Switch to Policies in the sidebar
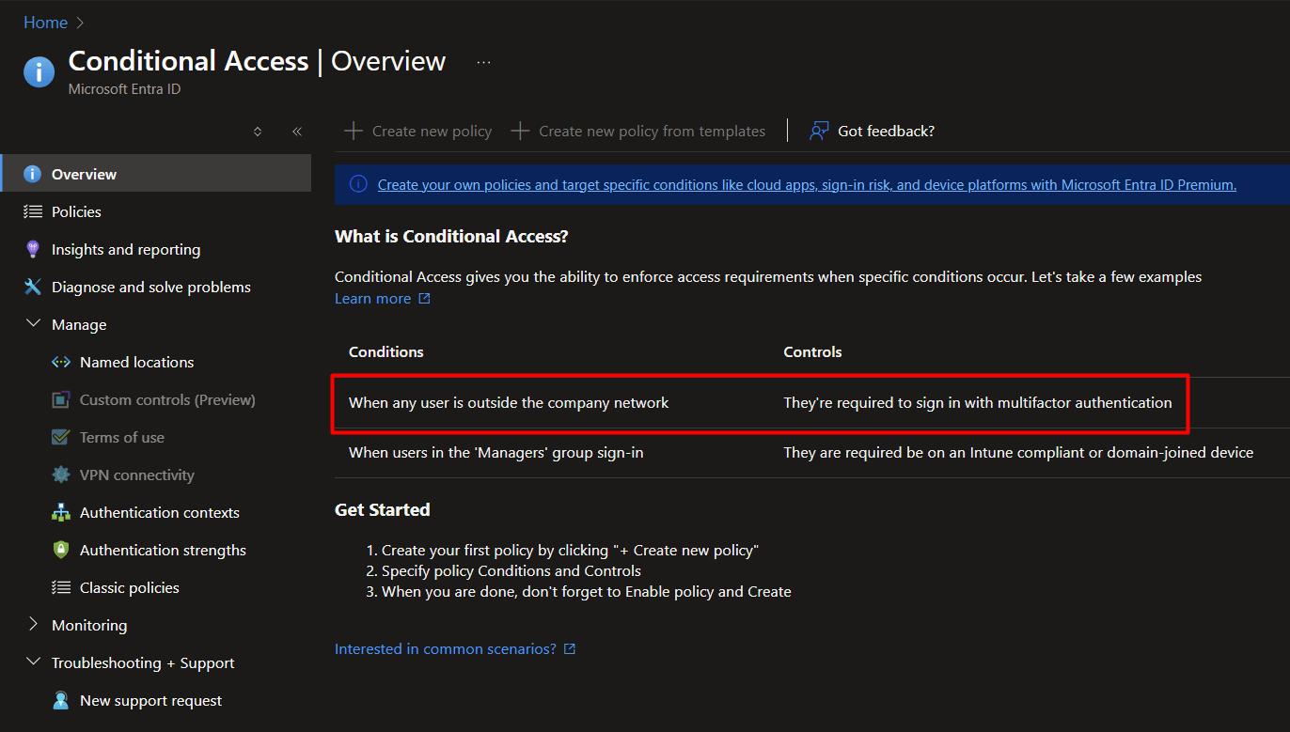 pyautogui.click(x=74, y=211)
